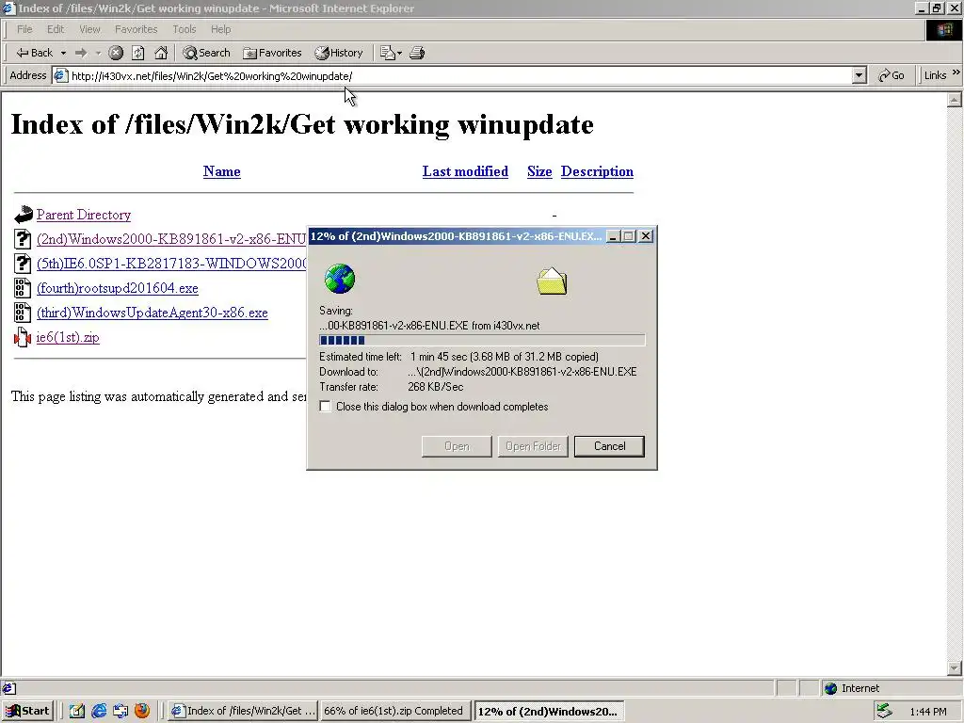Screen dimensions: 964x723
Task: Click the folder icon in download dialog
Action: tap(552, 281)
